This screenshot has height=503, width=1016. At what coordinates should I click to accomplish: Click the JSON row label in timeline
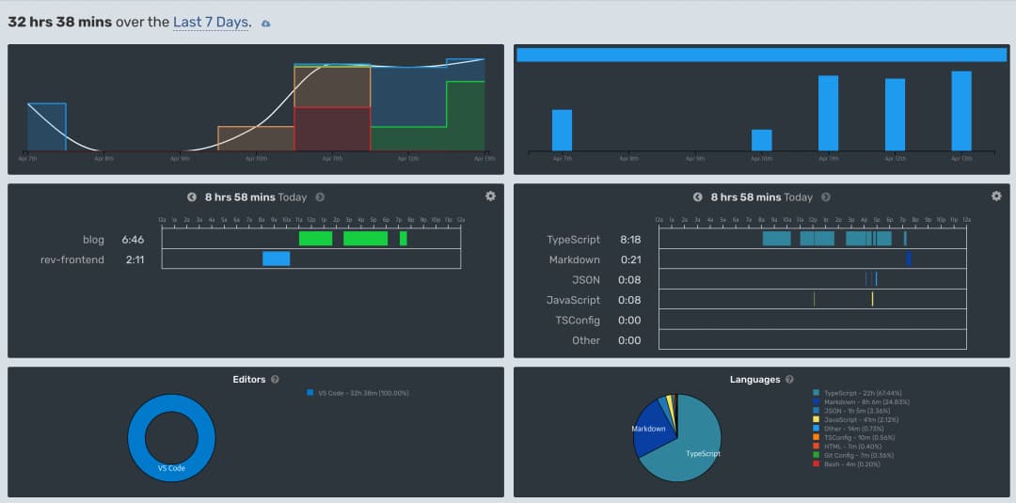(x=586, y=279)
